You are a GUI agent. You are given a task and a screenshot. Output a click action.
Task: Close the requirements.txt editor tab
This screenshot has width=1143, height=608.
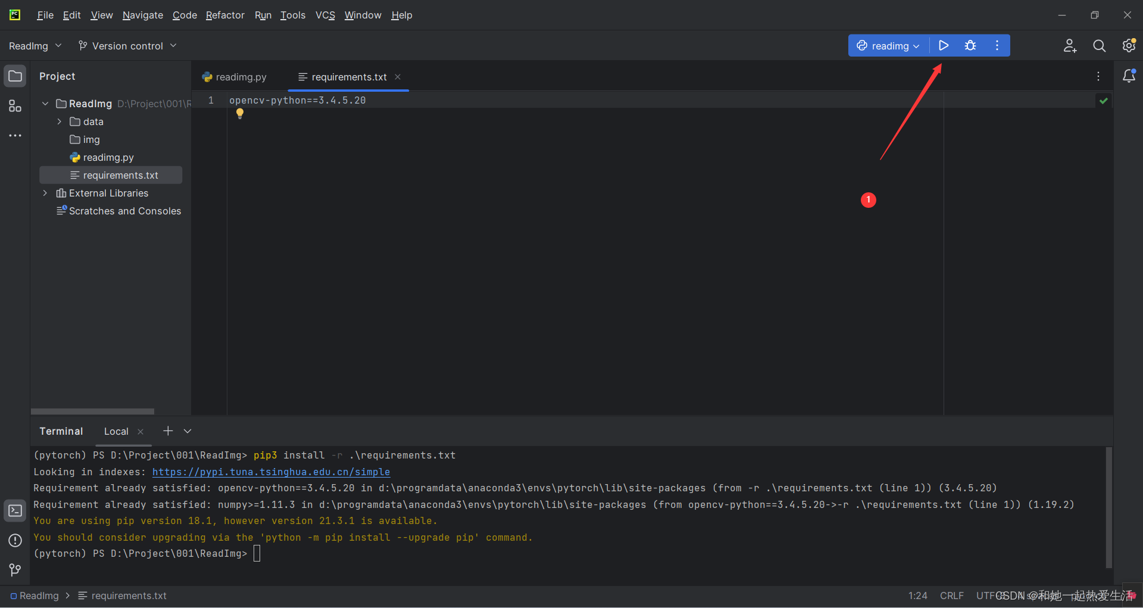[398, 77]
